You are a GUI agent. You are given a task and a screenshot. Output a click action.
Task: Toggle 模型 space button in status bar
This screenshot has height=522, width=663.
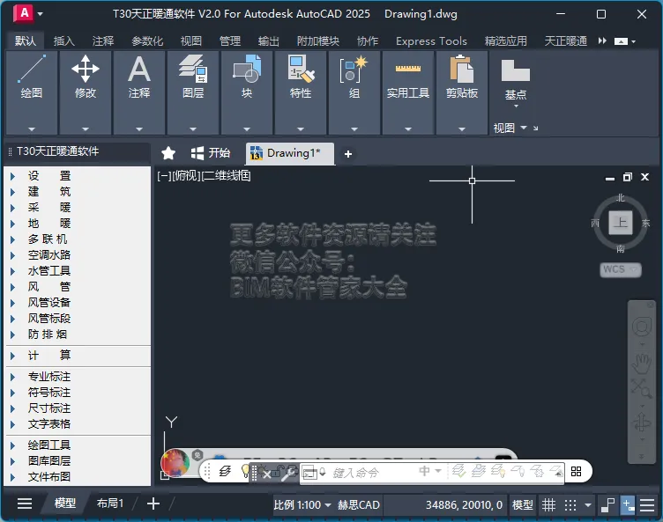pos(523,504)
